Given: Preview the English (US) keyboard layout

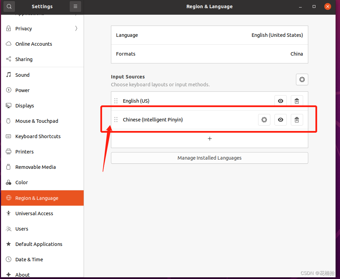Looking at the screenshot, I should pyautogui.click(x=280, y=101).
